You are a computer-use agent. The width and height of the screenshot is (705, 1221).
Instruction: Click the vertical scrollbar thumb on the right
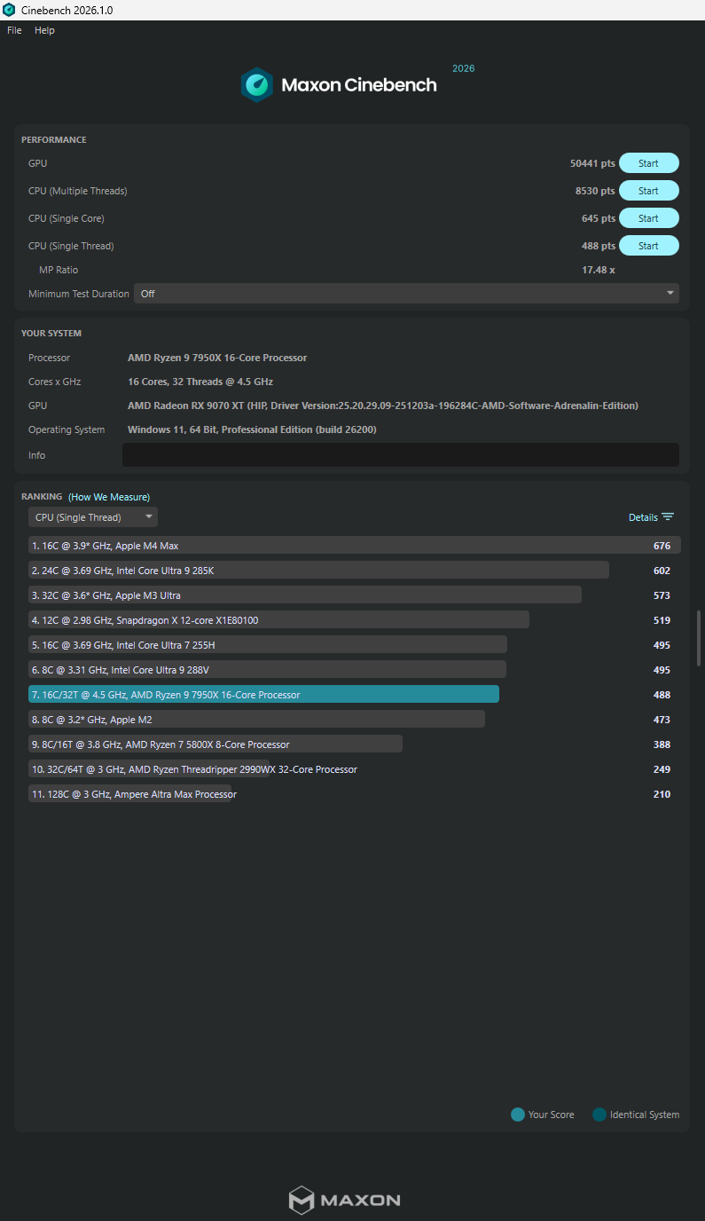[x=699, y=637]
